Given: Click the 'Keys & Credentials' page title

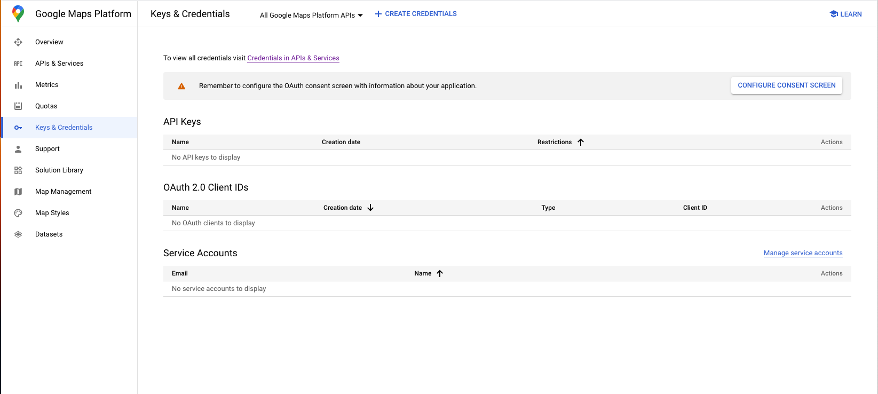Looking at the screenshot, I should [x=190, y=14].
